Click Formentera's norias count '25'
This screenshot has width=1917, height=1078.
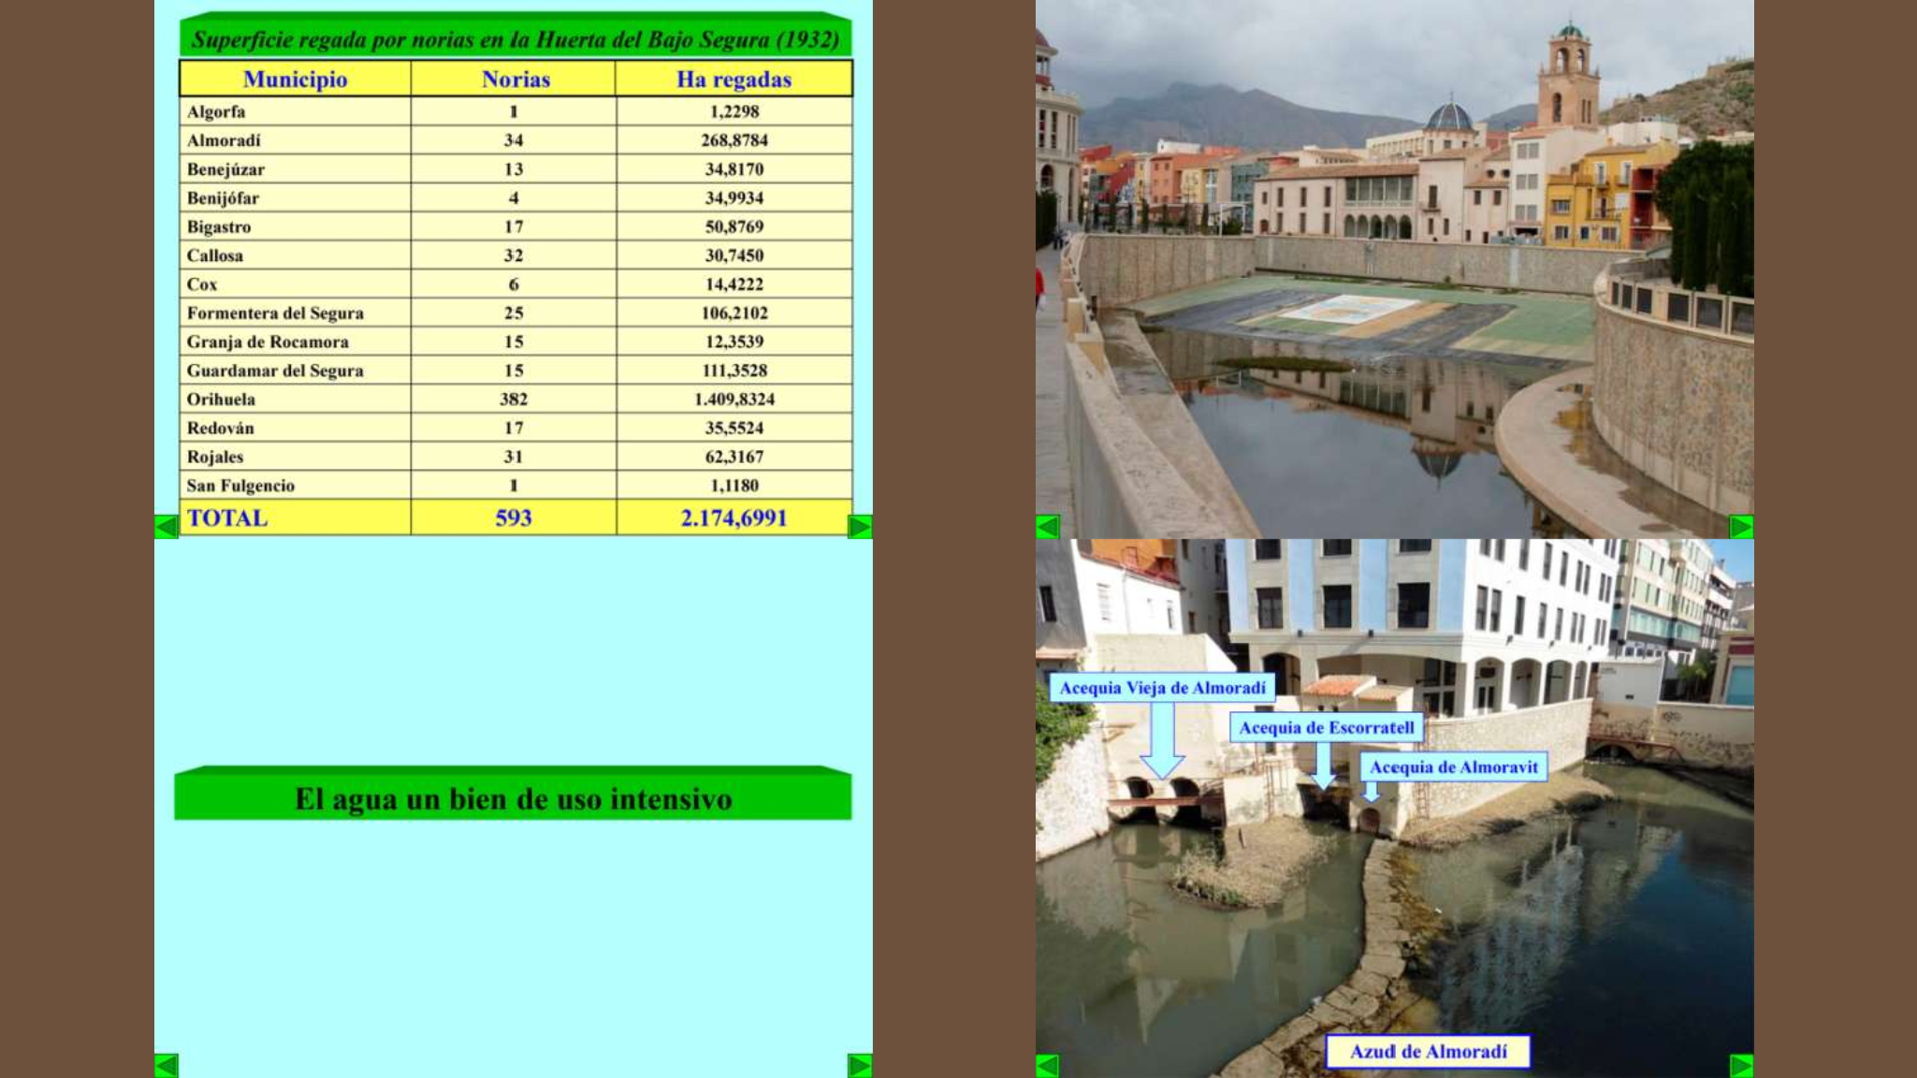coord(514,313)
